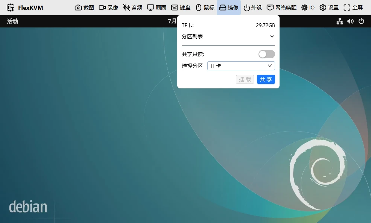Click the 29.72GB capacity value
This screenshot has height=223, width=371.
266,25
